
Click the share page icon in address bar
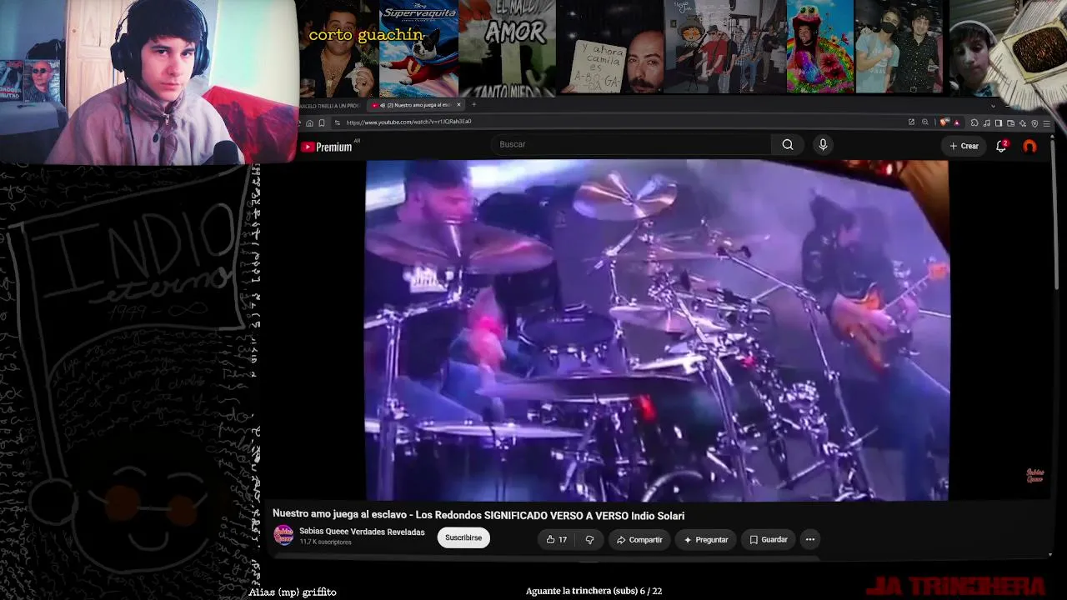[x=911, y=122]
